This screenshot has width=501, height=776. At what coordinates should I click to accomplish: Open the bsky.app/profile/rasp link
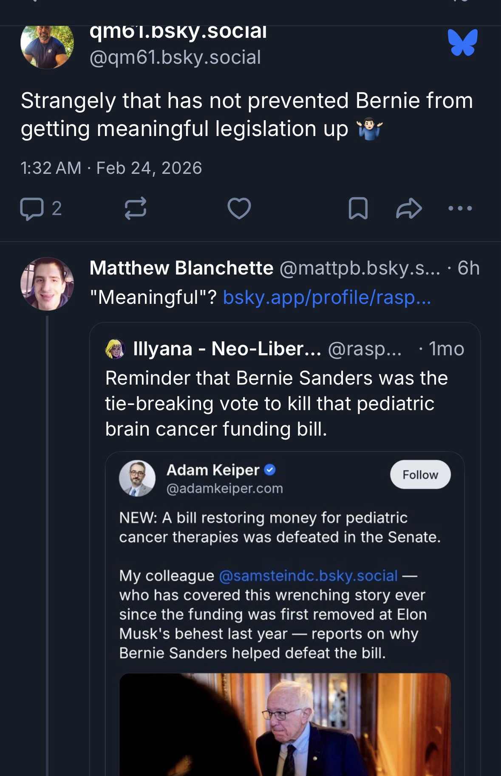(327, 297)
